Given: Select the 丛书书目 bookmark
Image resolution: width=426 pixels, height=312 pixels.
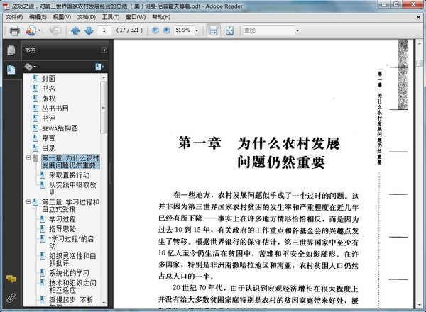Looking at the screenshot, I should coord(55,108).
